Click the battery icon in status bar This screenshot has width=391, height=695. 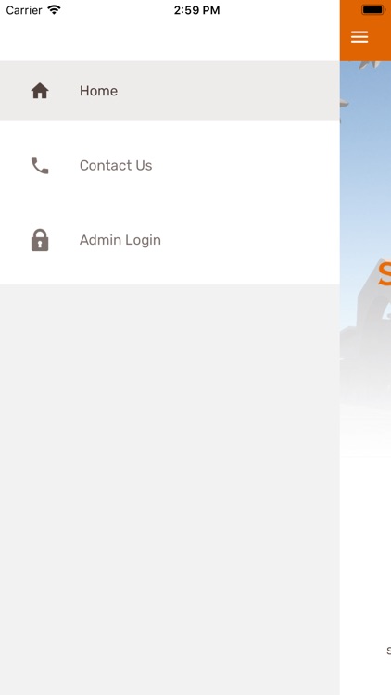click(373, 10)
